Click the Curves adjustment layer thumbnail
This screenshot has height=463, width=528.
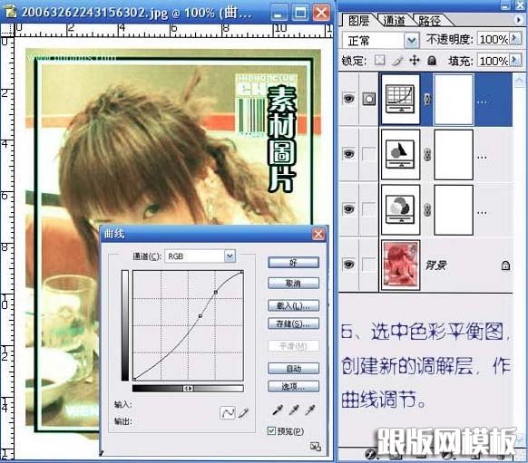point(400,99)
